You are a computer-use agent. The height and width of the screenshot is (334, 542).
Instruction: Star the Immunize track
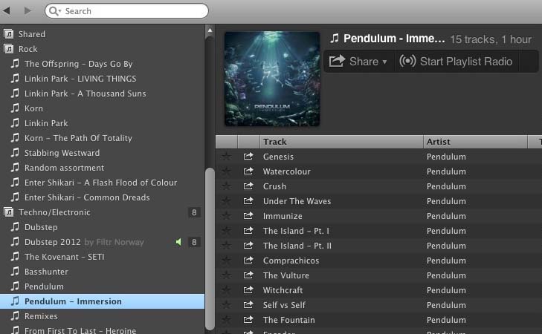227,216
